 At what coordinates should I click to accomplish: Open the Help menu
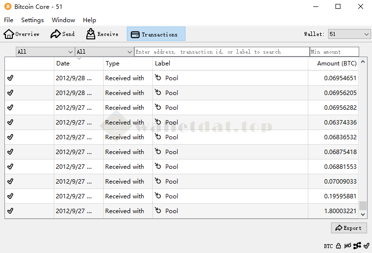(89, 20)
